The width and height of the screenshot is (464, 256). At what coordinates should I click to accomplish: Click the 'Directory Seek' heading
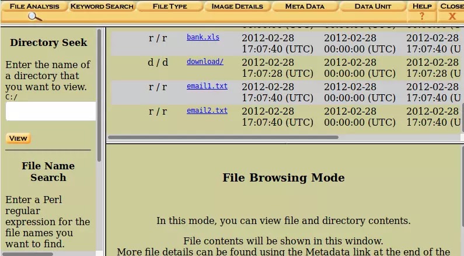click(x=48, y=42)
